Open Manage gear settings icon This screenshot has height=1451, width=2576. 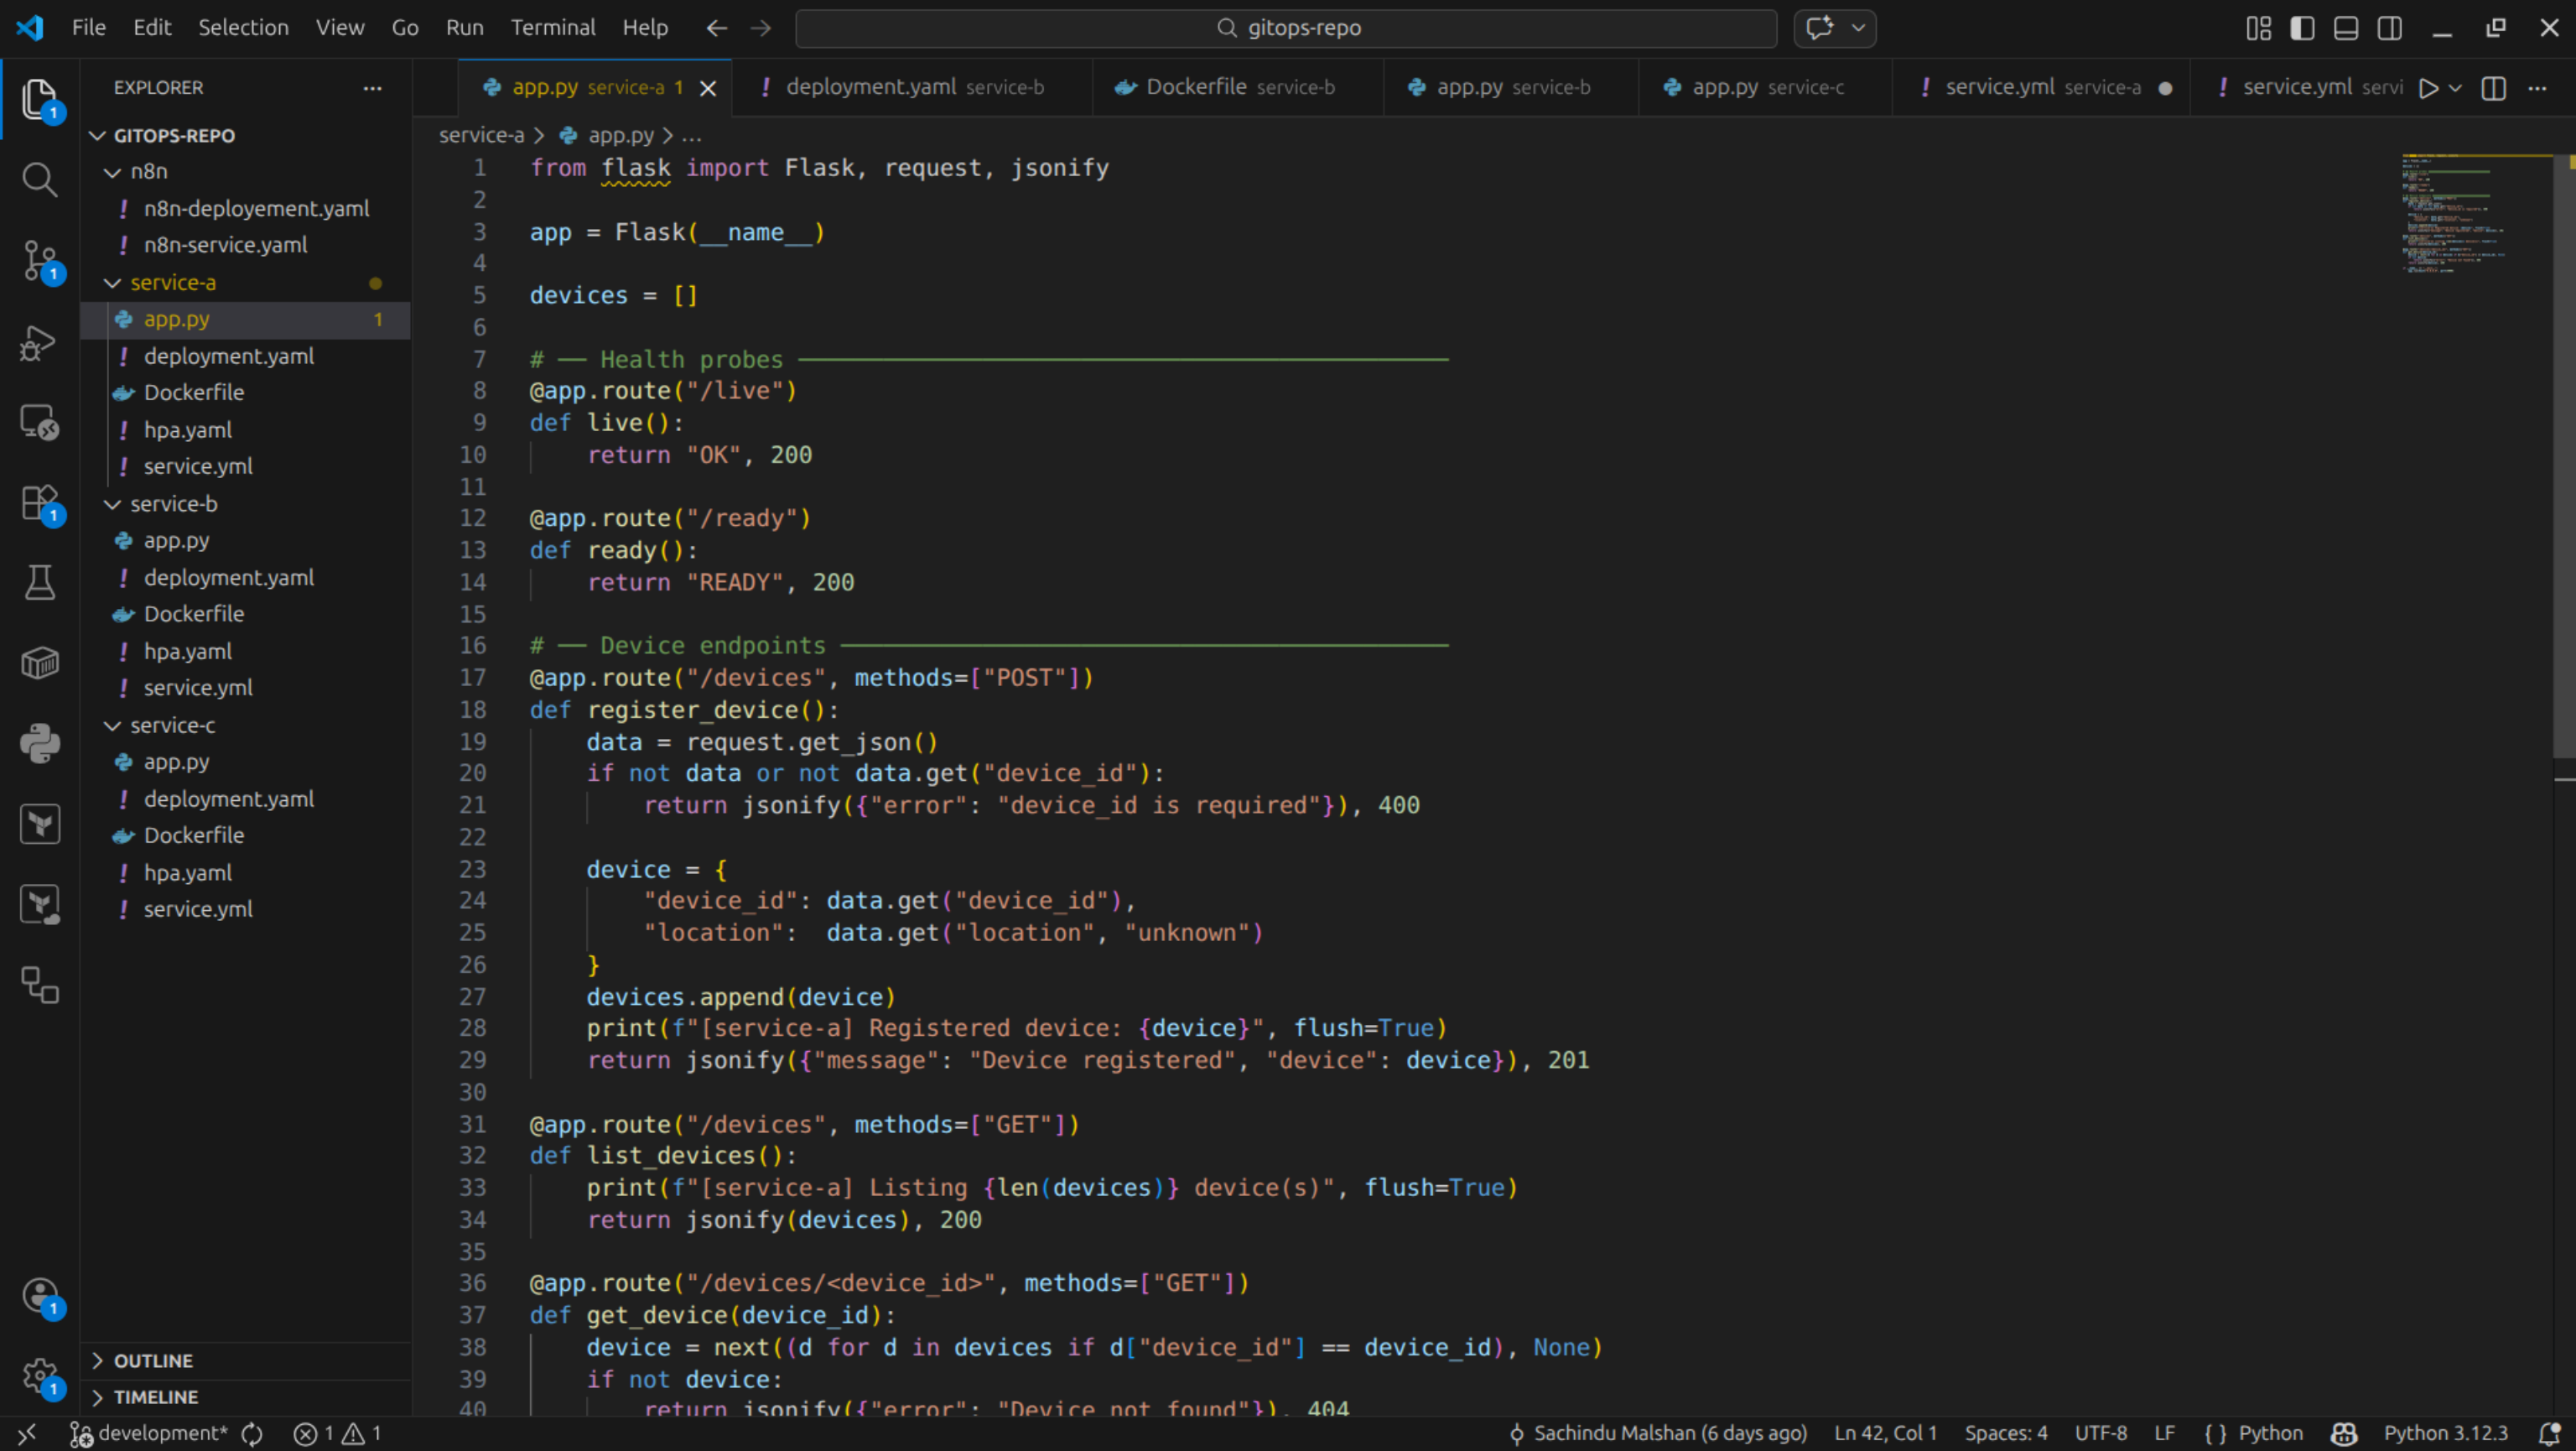click(39, 1376)
